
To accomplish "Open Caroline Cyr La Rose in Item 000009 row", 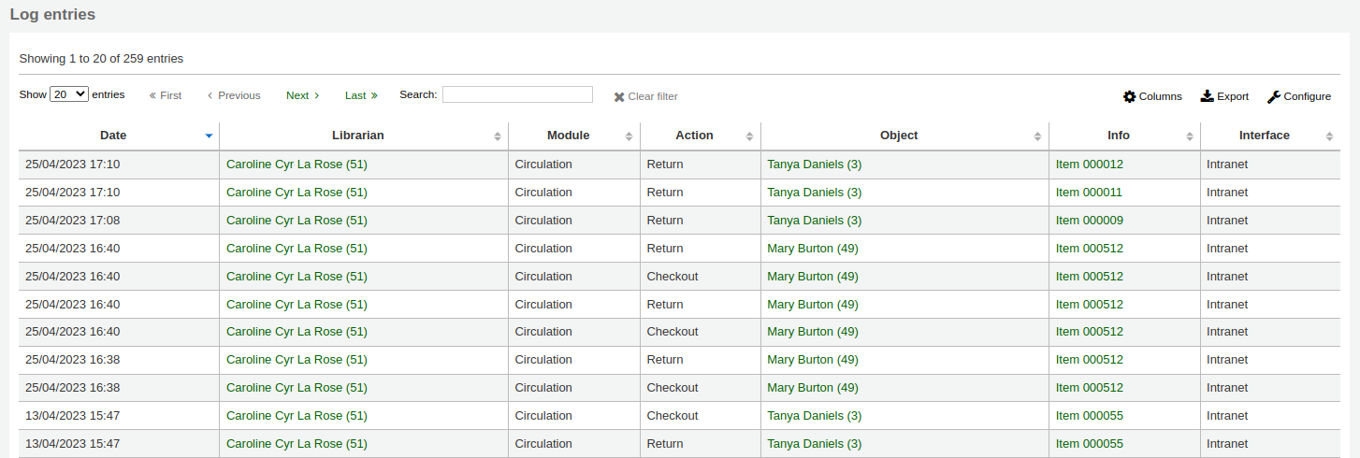I will (x=297, y=221).
